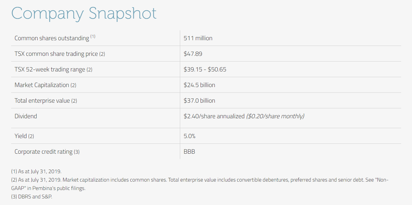Viewport: 412px width, 205px height.
Task: Click the 5.0% yield value
Action: click(x=189, y=136)
